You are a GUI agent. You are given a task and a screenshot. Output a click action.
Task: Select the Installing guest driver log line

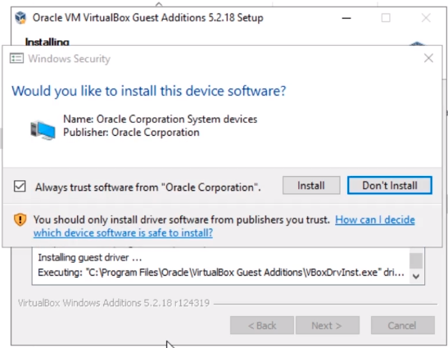(90, 258)
